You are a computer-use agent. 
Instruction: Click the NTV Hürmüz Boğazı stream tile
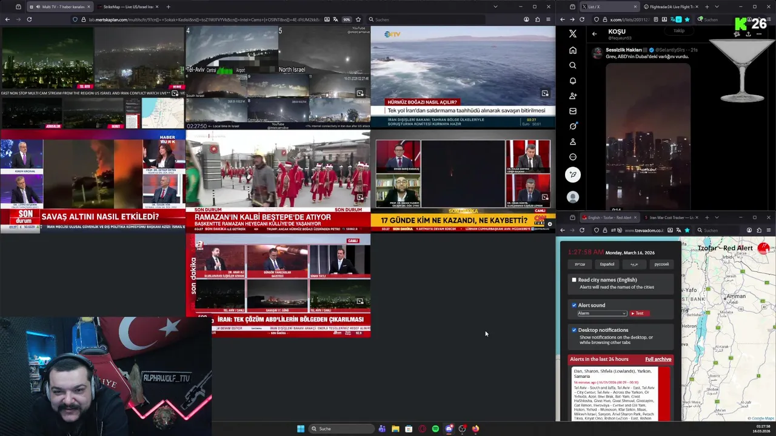tap(463, 77)
